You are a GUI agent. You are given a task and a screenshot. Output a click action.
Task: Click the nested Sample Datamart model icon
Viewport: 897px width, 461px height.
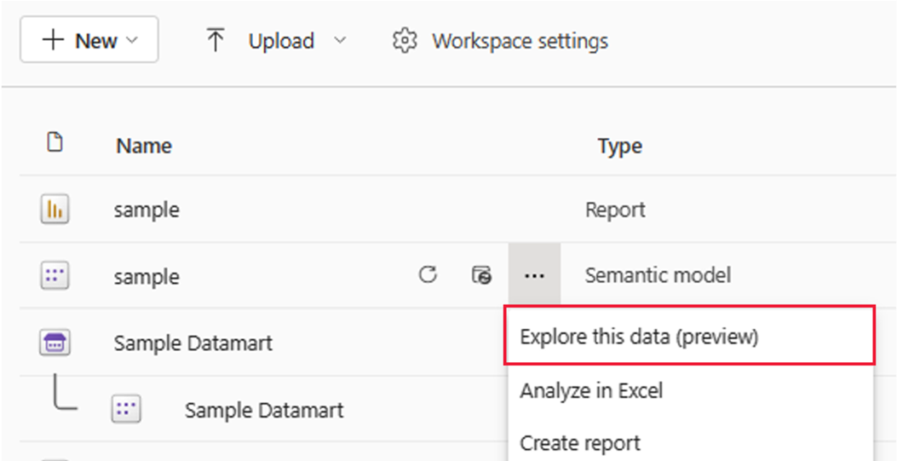pos(125,410)
